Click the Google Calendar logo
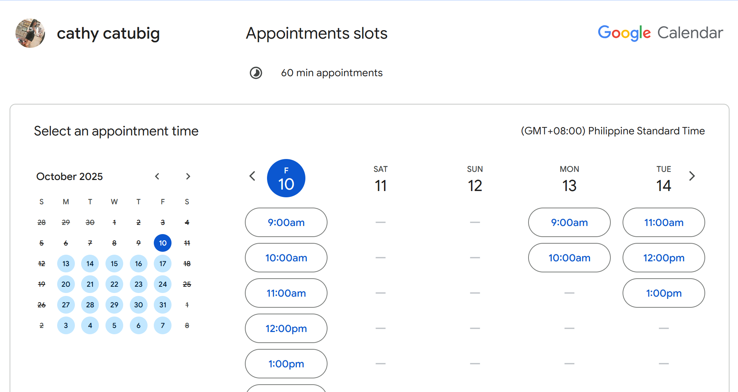 (x=660, y=33)
